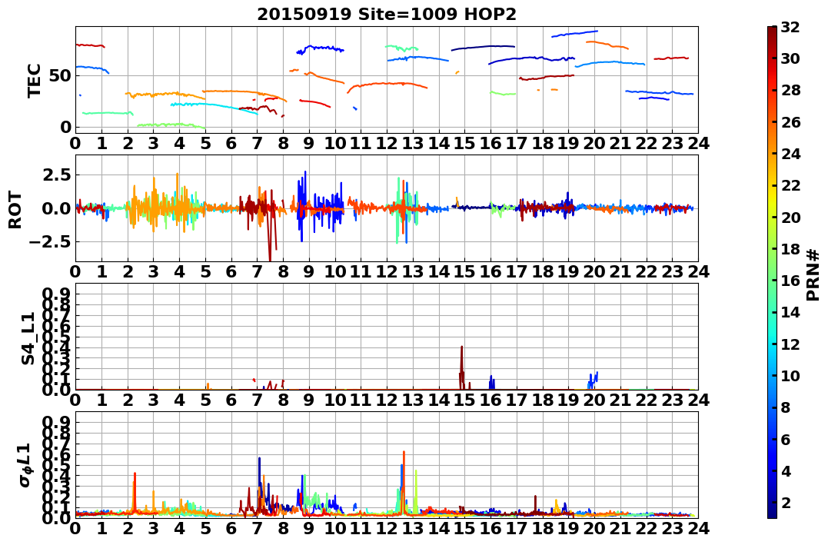
Task: Click hour 13 label under σφL1 panel
Action: [413, 528]
